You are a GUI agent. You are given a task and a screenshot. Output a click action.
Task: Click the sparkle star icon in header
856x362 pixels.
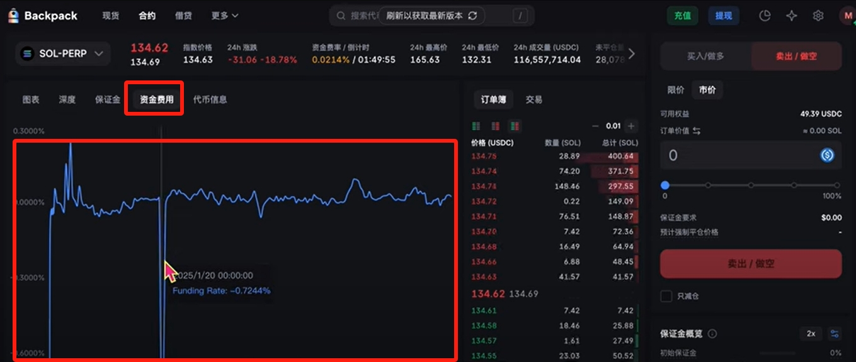coord(792,16)
